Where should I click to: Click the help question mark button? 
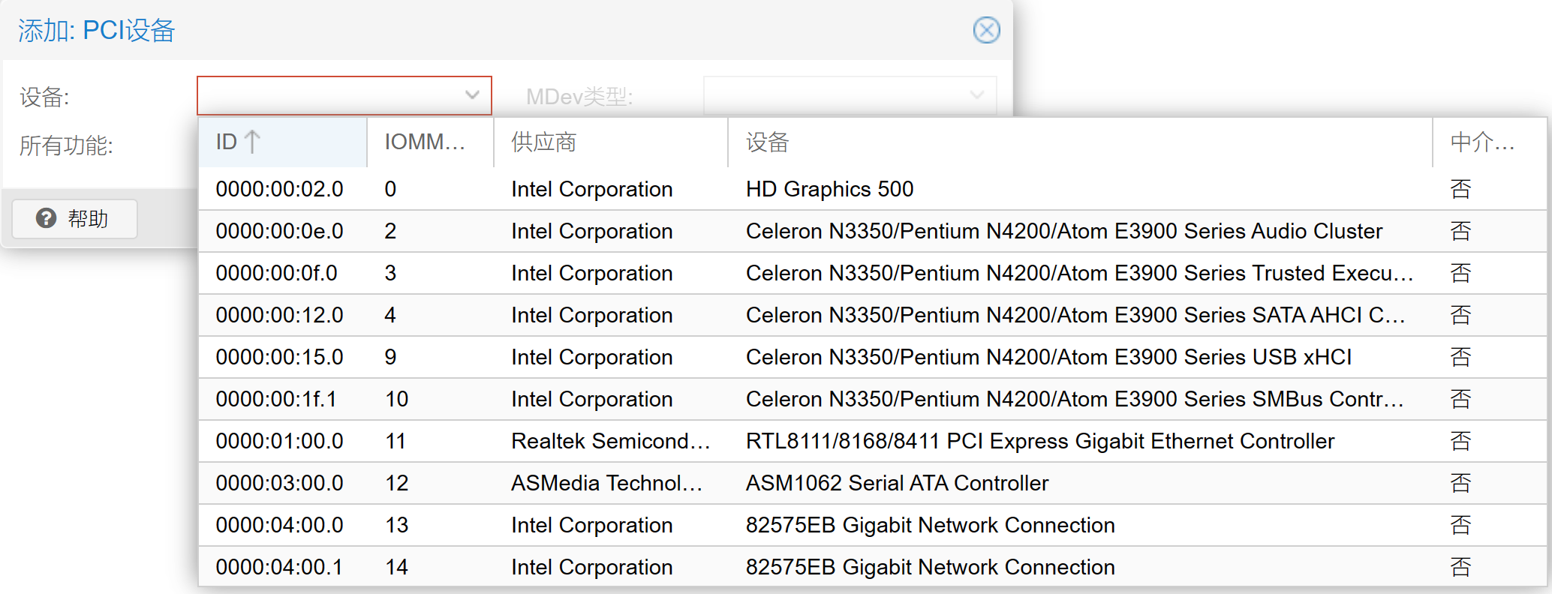pyautogui.click(x=74, y=218)
